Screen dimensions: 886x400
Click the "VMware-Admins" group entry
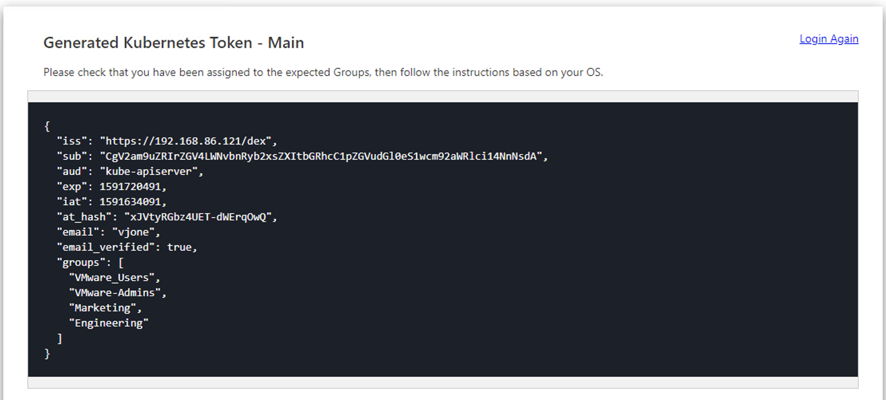click(118, 293)
